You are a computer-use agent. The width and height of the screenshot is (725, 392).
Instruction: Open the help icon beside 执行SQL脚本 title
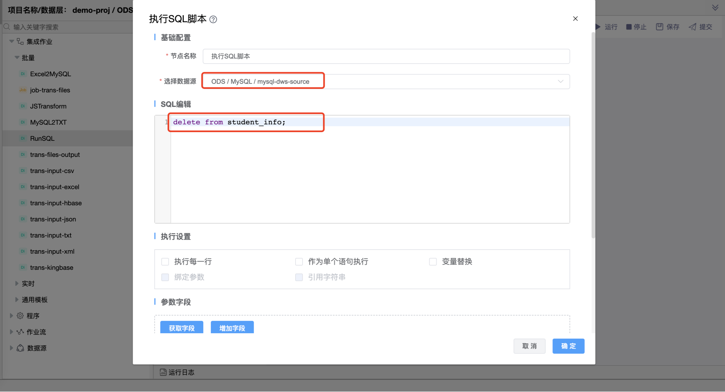pos(214,19)
